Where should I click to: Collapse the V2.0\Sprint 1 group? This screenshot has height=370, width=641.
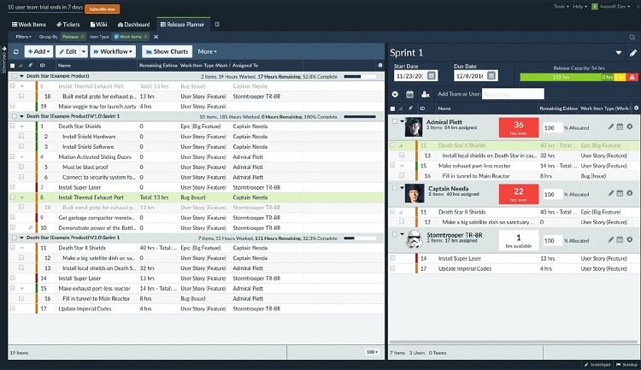[x=21, y=238]
